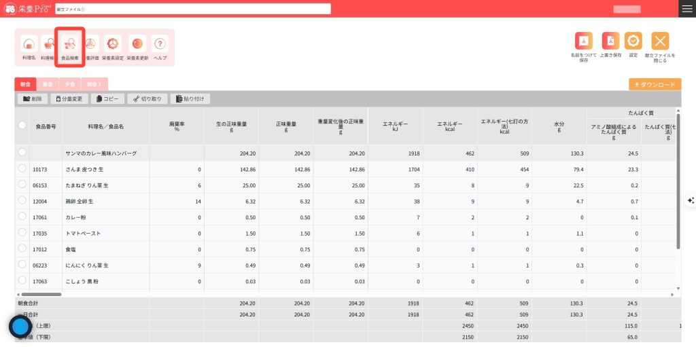Toggle the select-all circle in table header
Image resolution: width=696 pixels, height=347 pixels.
[22, 126]
